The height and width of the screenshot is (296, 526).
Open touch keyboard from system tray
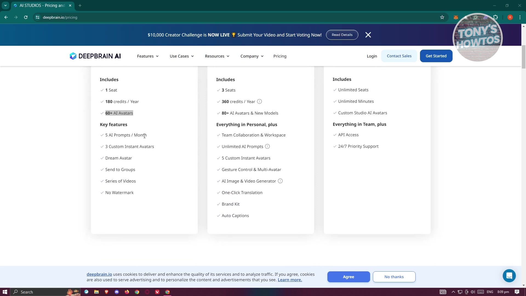[x=481, y=292]
